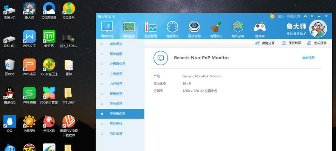Click the Lu Dashi cartoon avatar
The image size is (336, 151).
click(x=318, y=28)
